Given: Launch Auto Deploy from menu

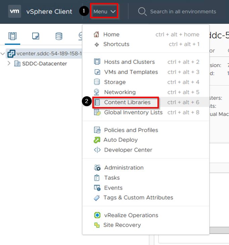Looking at the screenshot, I should point(121,140).
